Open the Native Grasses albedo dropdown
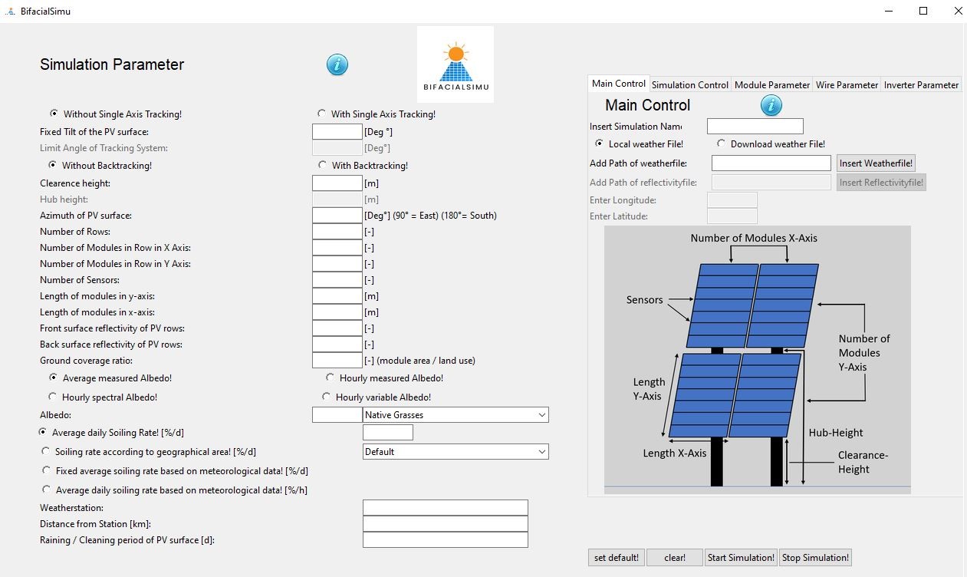Image resolution: width=967 pixels, height=577 pixels. tap(456, 415)
